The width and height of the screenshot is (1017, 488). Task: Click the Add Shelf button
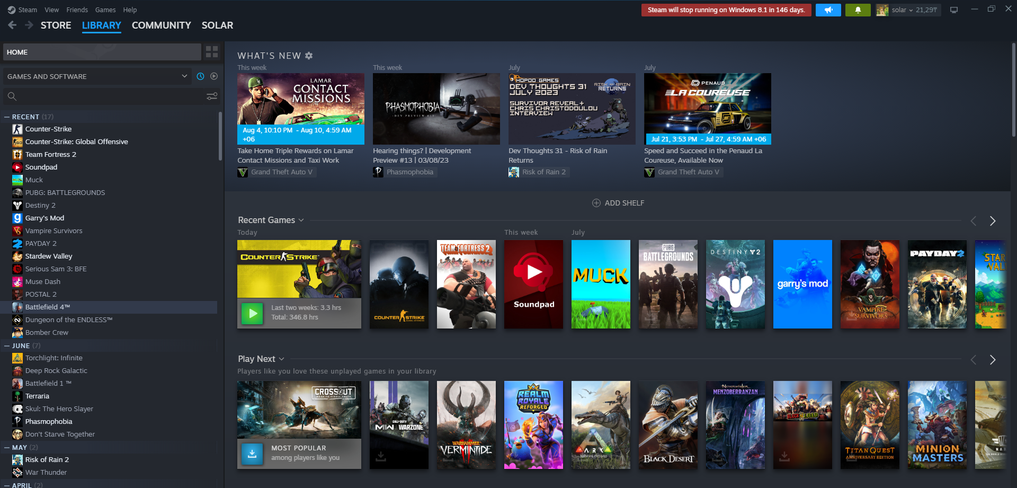click(x=618, y=203)
